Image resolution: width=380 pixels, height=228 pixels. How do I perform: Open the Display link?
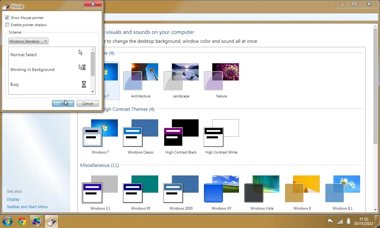(x=13, y=199)
